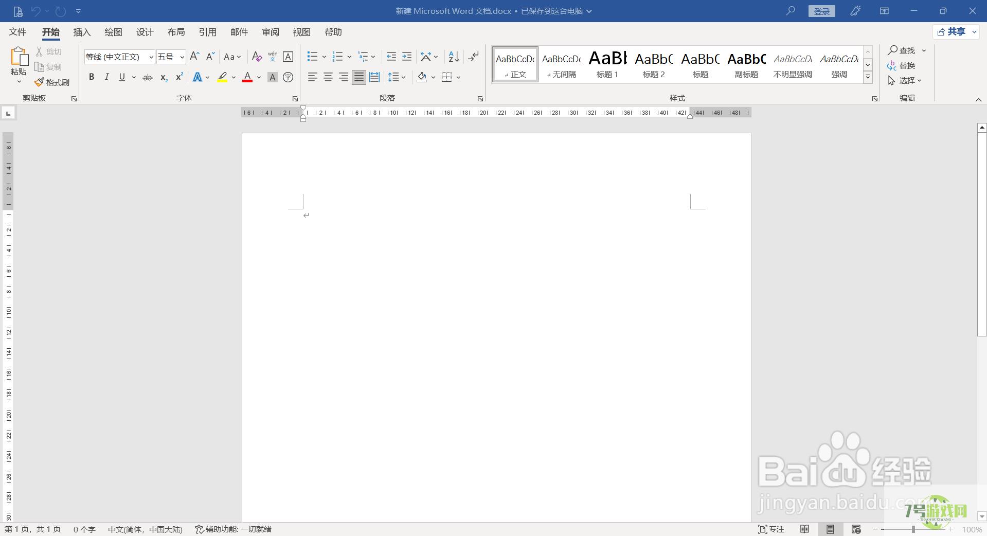
Task: Toggle Underline formatting
Action: 122,77
